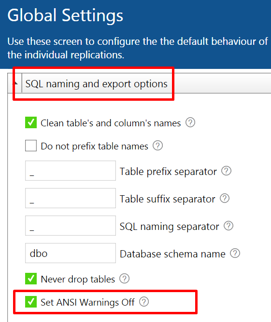This screenshot has width=271, height=322.
Task: Focus the Table prefix separator field
Action: click(71, 171)
